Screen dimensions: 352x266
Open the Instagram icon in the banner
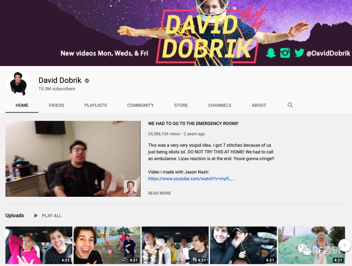(285, 53)
